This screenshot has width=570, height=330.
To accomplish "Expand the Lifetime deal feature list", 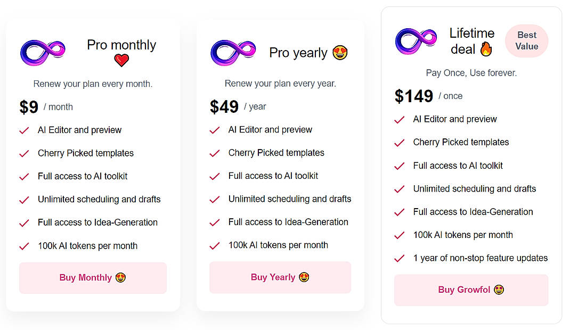I will tap(471, 188).
